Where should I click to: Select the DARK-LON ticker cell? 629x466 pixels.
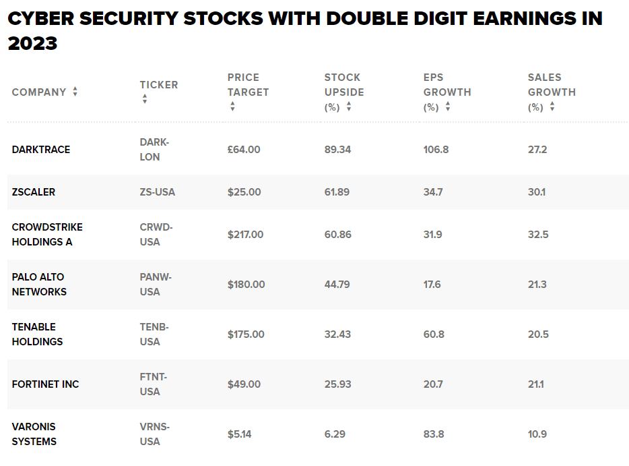tap(154, 150)
